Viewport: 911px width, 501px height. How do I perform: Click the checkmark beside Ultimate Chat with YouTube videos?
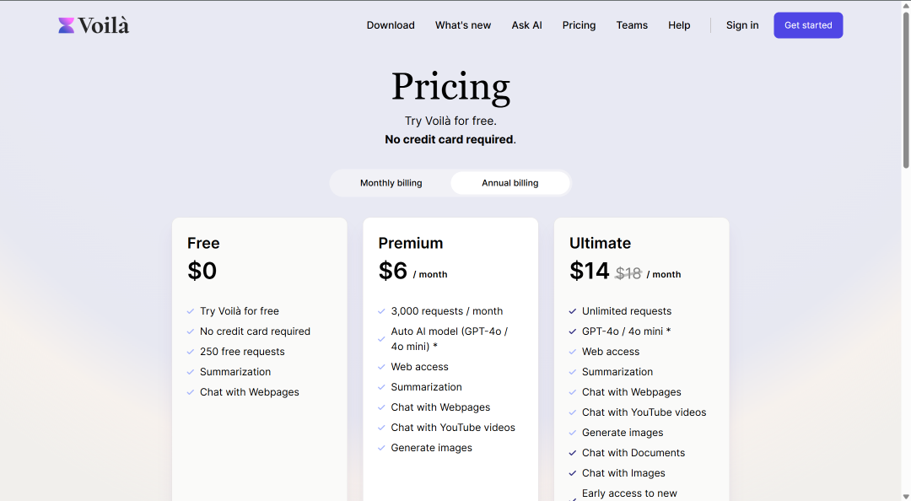572,412
